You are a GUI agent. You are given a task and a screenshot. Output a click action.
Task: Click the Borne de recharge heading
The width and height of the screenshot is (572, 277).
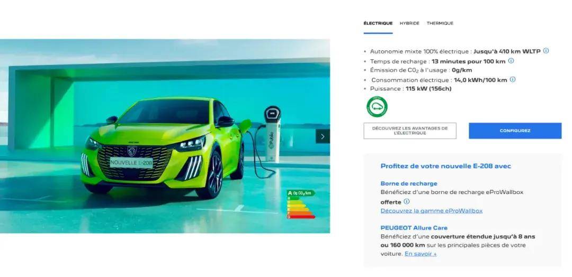click(408, 183)
